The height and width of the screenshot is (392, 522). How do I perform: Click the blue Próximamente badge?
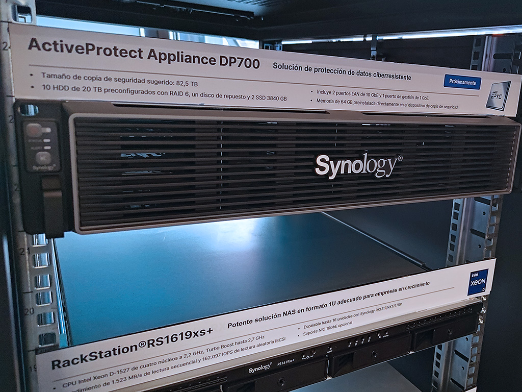click(x=462, y=82)
